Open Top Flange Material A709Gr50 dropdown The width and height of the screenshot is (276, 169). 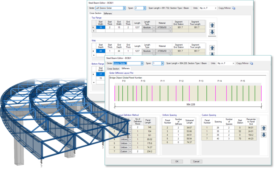170,28
